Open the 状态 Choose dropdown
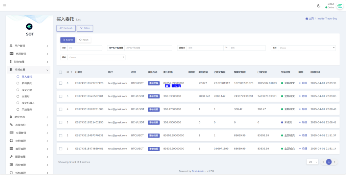Image resolution: width=346 pixels, height=175 pixels. 96,57
